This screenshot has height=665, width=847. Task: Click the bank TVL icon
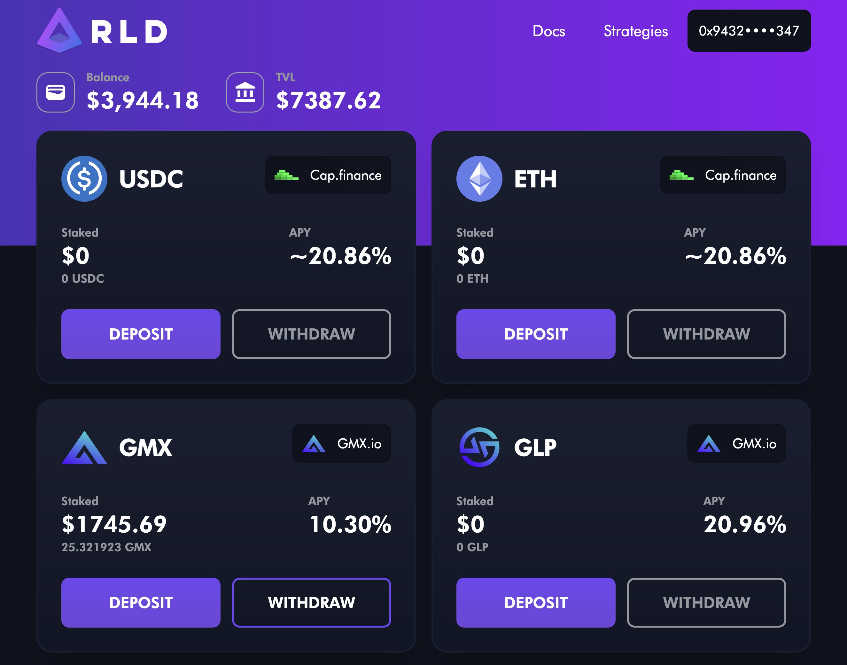(245, 92)
